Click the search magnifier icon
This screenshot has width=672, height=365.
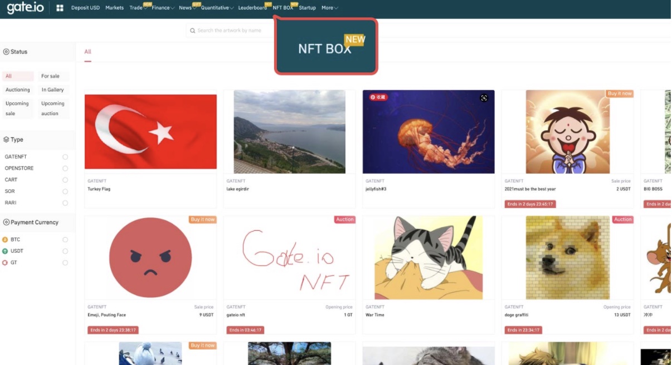[193, 31]
